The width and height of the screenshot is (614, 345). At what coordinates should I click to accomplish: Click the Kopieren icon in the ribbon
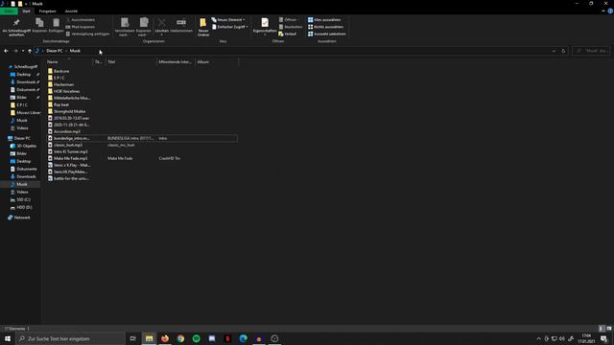(39, 26)
